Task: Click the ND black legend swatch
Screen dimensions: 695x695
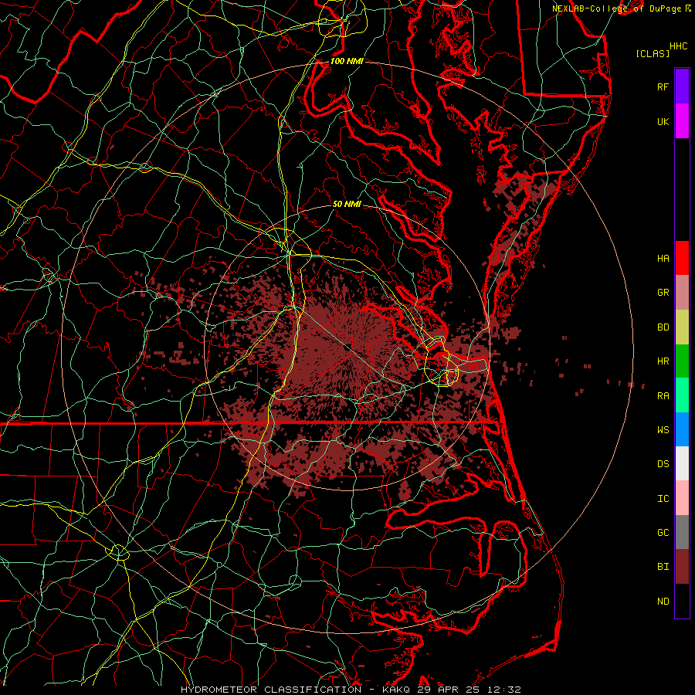Action: (x=682, y=601)
